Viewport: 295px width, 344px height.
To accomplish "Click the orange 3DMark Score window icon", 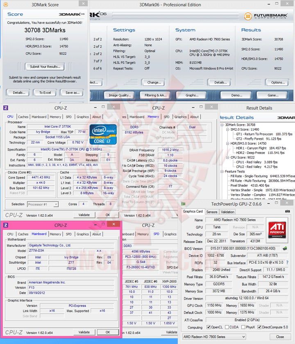I will click(6, 5).
